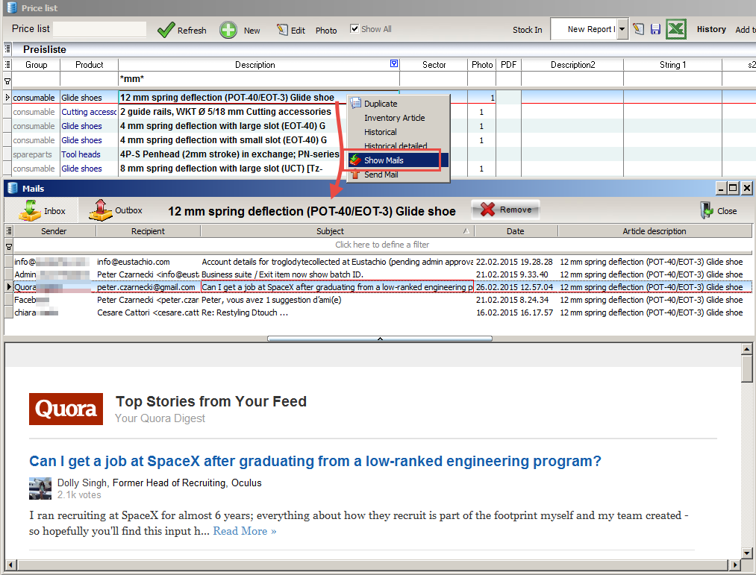Export the price list with the Excel icon
Image resolution: width=756 pixels, height=575 pixels.
coord(675,29)
